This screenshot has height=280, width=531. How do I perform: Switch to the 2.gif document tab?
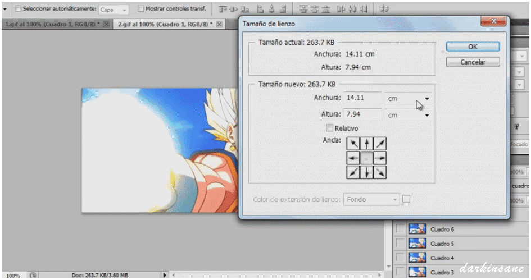point(165,24)
